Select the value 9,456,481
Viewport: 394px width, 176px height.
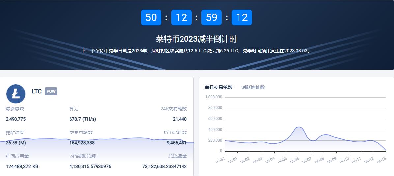[177, 143]
